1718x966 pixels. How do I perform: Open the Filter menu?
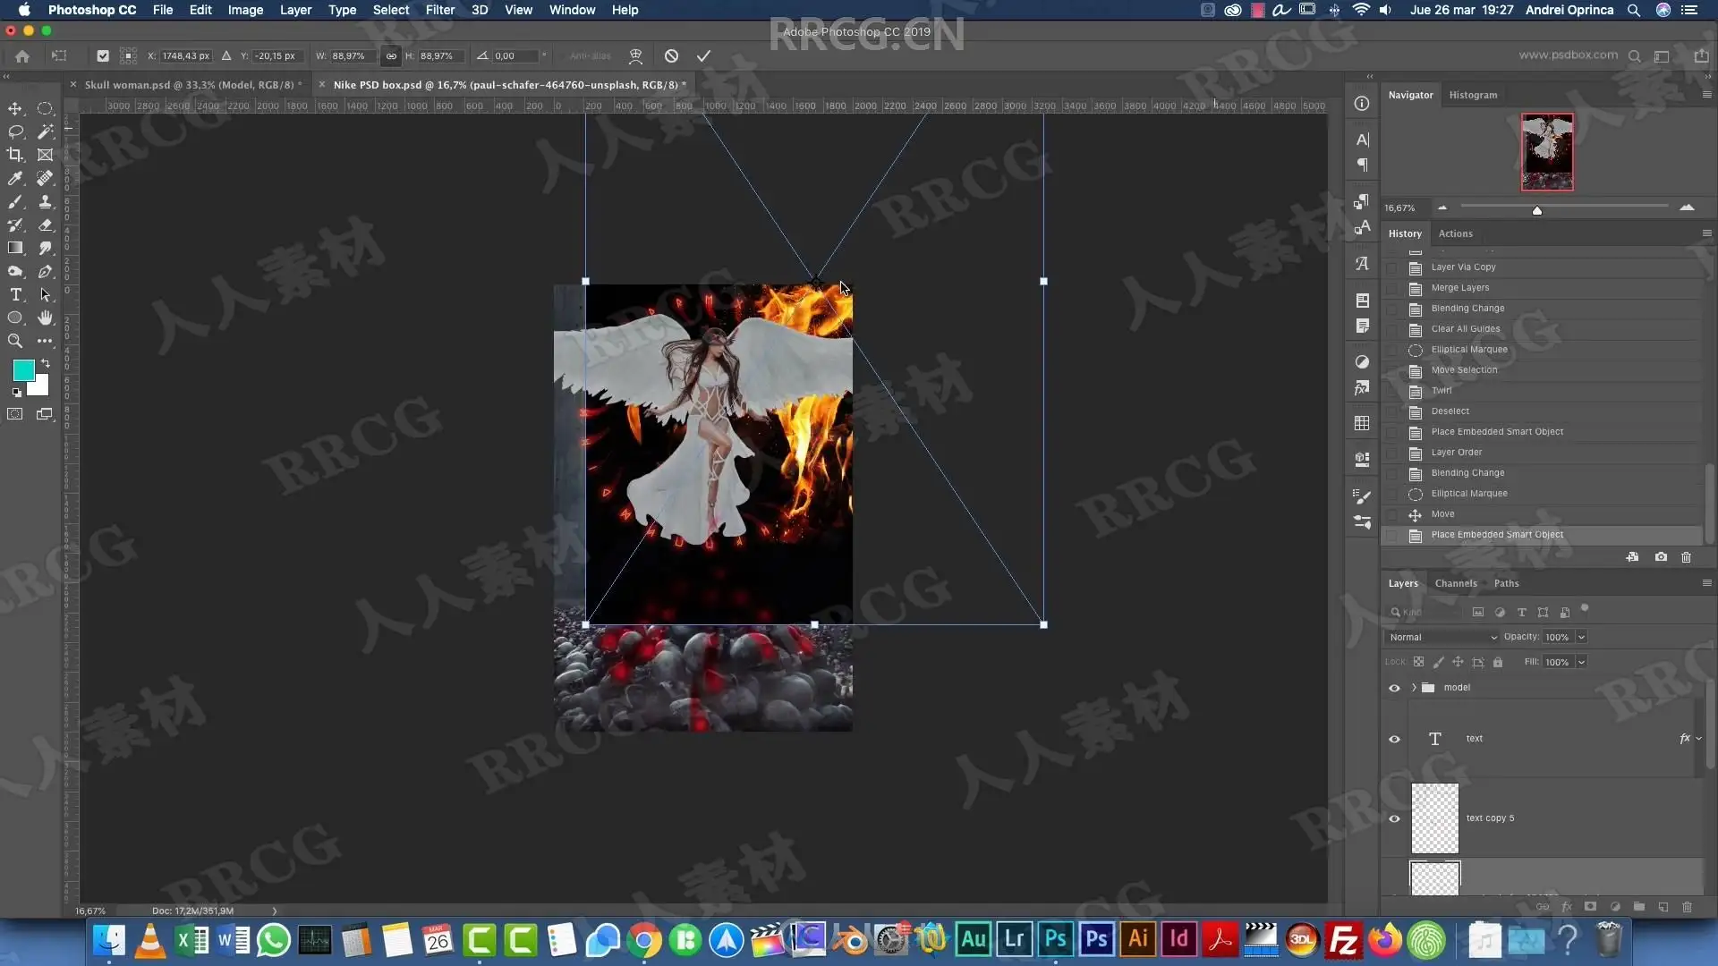(439, 10)
